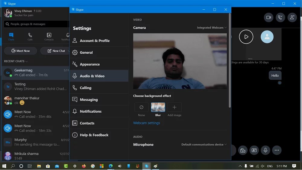Screen dimensions: 302x170
Task: Open the More options ellipsis in the chat
Action: 277,150
